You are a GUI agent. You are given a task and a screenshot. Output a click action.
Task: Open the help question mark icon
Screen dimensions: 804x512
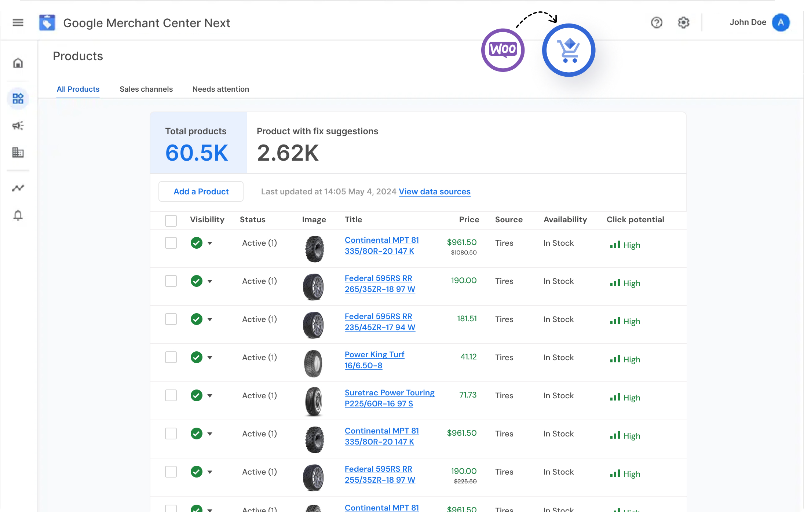(x=657, y=23)
